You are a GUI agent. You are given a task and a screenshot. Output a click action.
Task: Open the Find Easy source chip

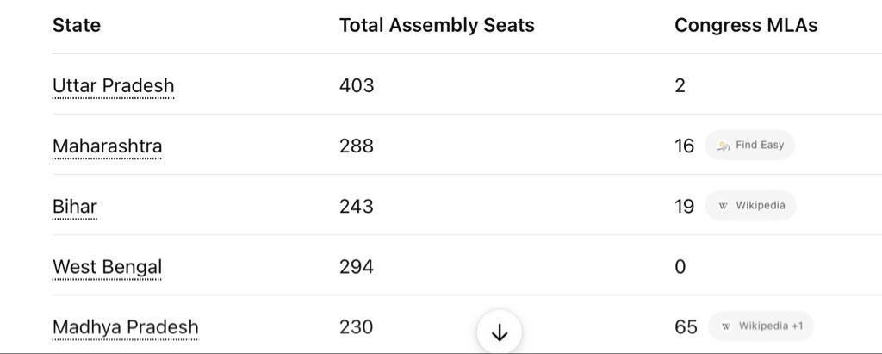(x=750, y=146)
